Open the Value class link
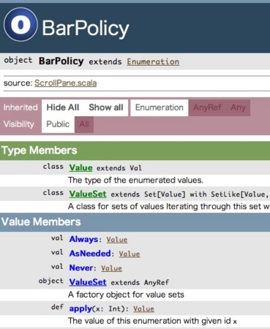The image size is (270, 329). click(80, 167)
